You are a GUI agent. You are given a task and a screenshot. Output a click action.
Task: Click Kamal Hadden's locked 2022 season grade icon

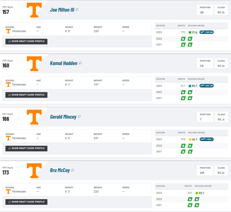[x=190, y=92]
